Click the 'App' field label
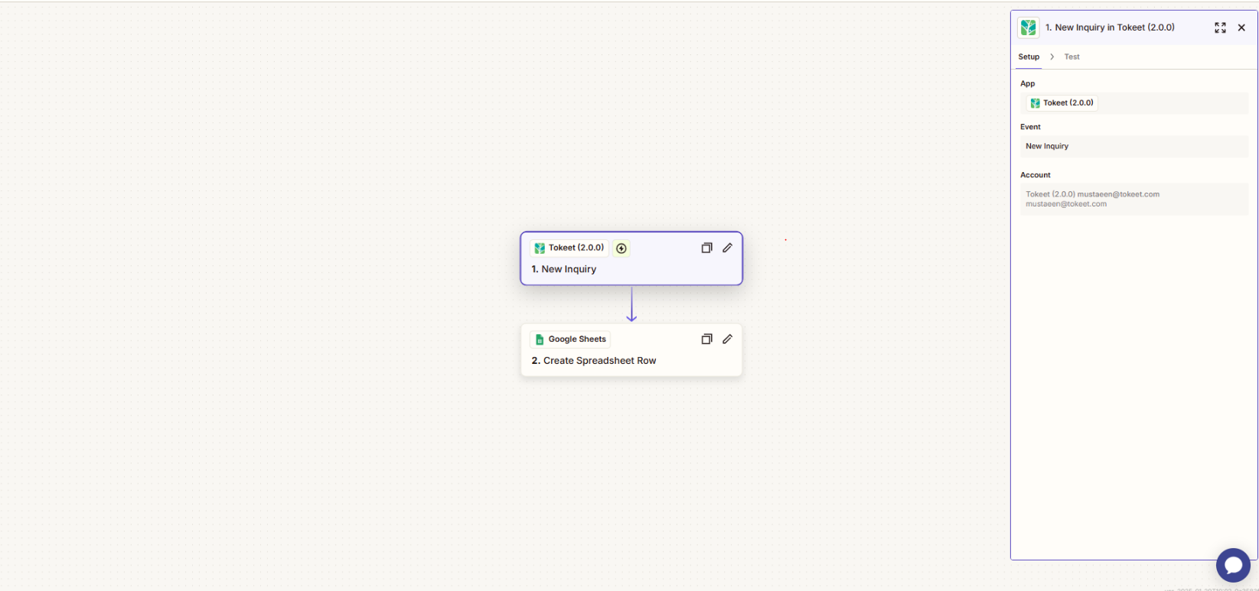The image size is (1259, 591). click(x=1027, y=83)
